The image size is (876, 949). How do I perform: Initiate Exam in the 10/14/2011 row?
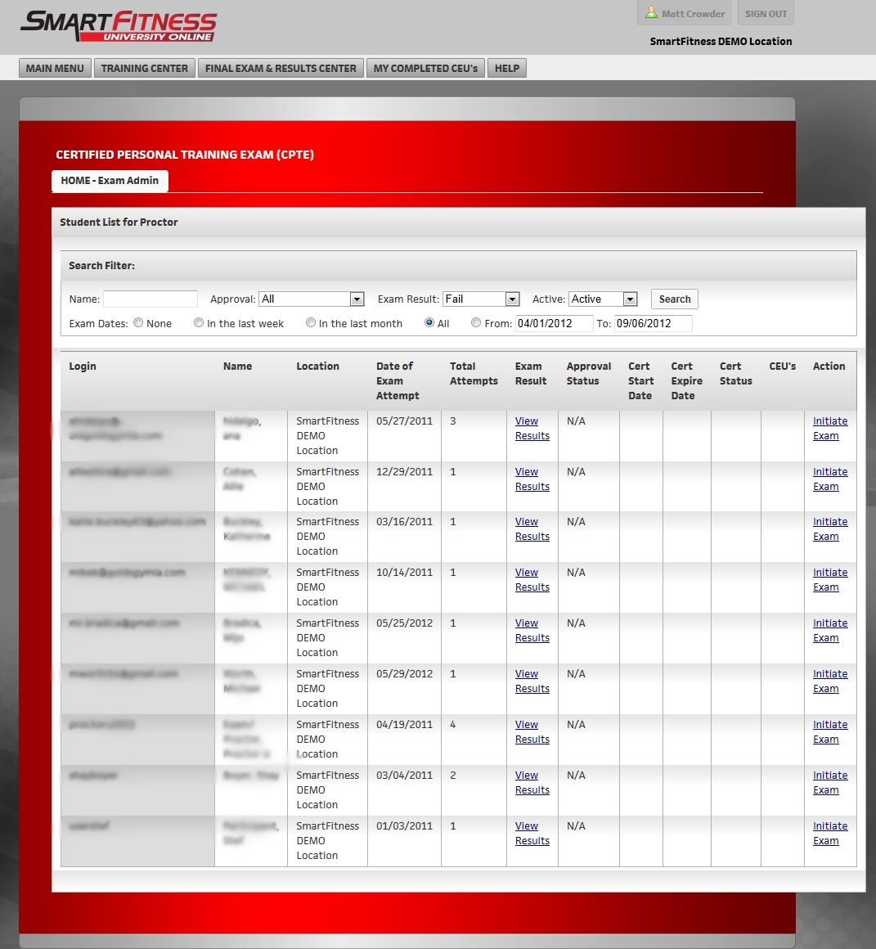(x=830, y=580)
